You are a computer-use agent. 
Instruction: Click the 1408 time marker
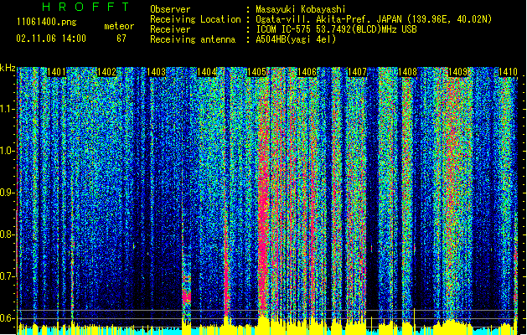tap(407, 72)
